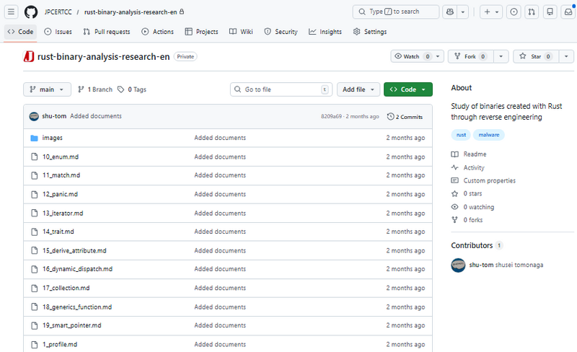
Task: Open the Copilot icon in header
Action: (x=451, y=12)
